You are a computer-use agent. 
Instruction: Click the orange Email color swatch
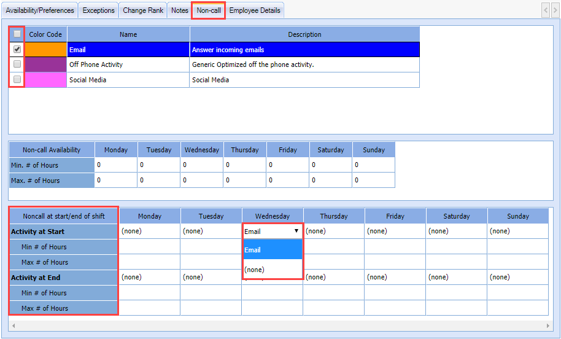[x=45, y=50]
